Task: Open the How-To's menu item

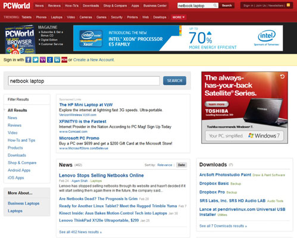Action: [71, 5]
